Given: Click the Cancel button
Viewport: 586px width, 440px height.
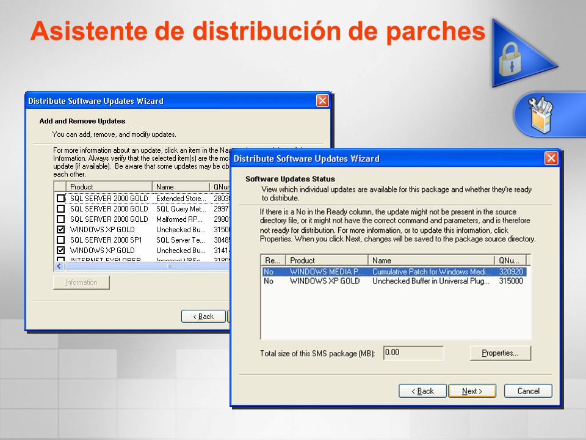Looking at the screenshot, I should [528, 391].
